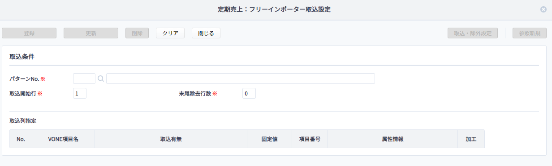Click the 取込条件 section heading
The width and height of the screenshot is (552, 166).
tap(22, 57)
